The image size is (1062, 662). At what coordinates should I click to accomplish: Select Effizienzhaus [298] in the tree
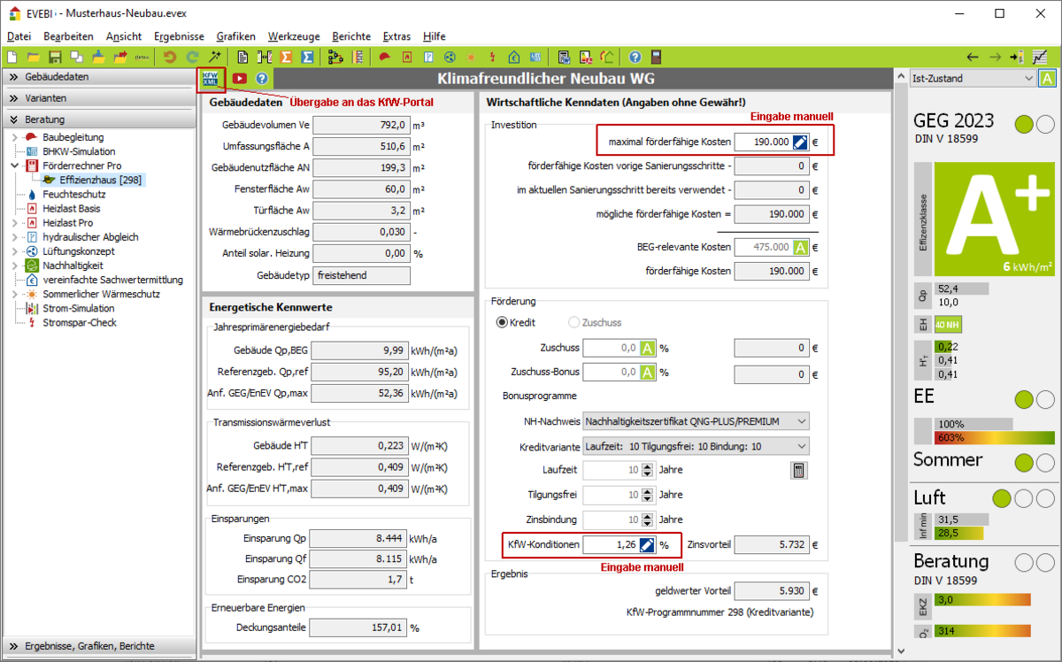point(102,180)
